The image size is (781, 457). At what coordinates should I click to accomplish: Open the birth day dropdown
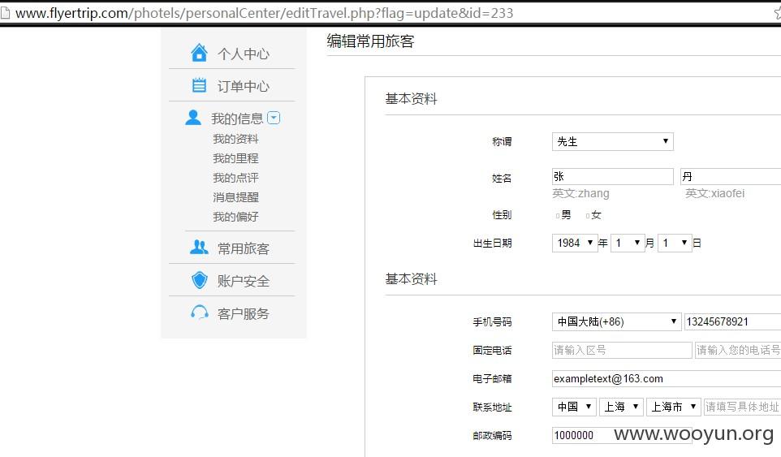pyautogui.click(x=675, y=243)
